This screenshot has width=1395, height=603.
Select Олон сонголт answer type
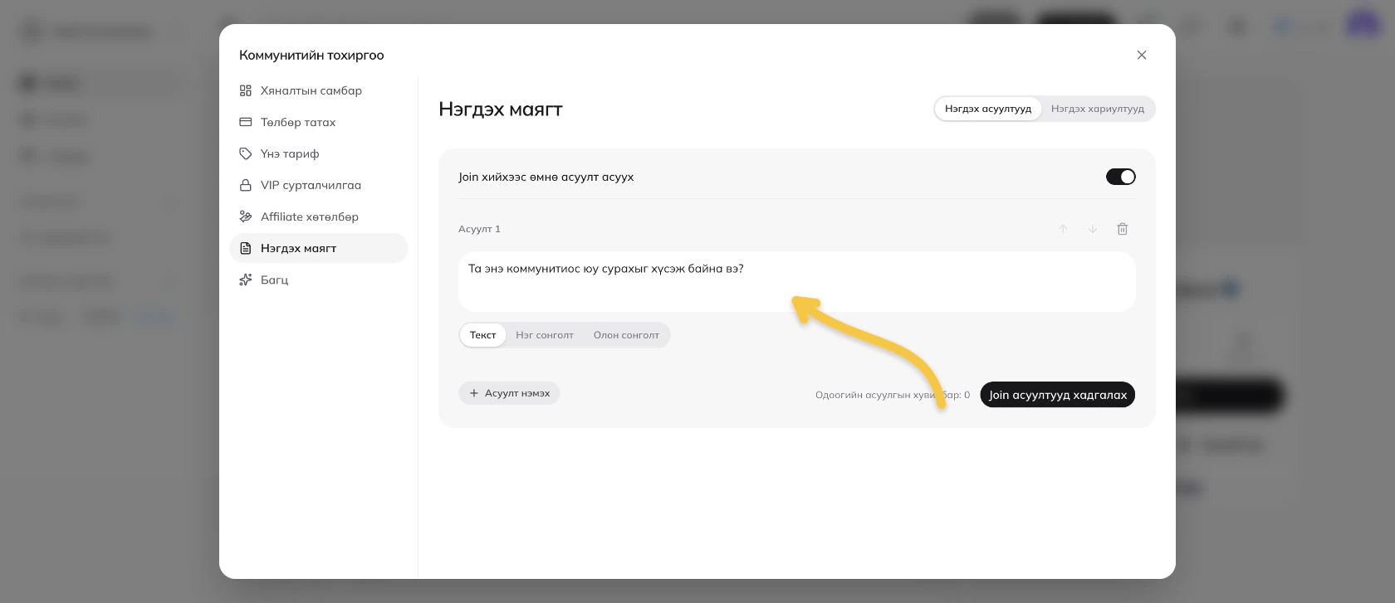[626, 335]
